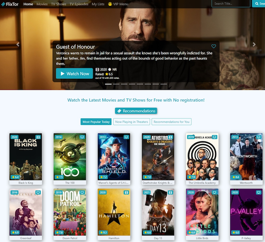This screenshot has height=242, width=265.
Task: Open the Home menu item
Action: tap(28, 4)
